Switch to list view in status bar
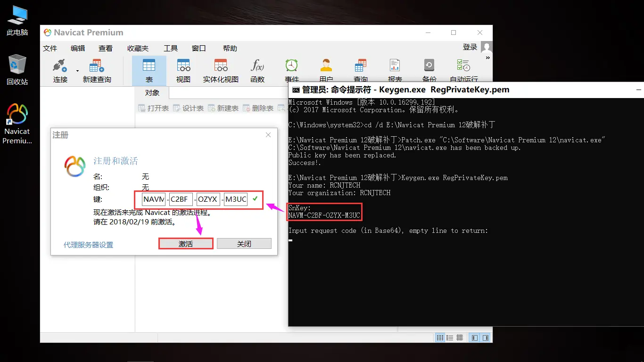Screen dimensions: 644x362 tap(450, 337)
